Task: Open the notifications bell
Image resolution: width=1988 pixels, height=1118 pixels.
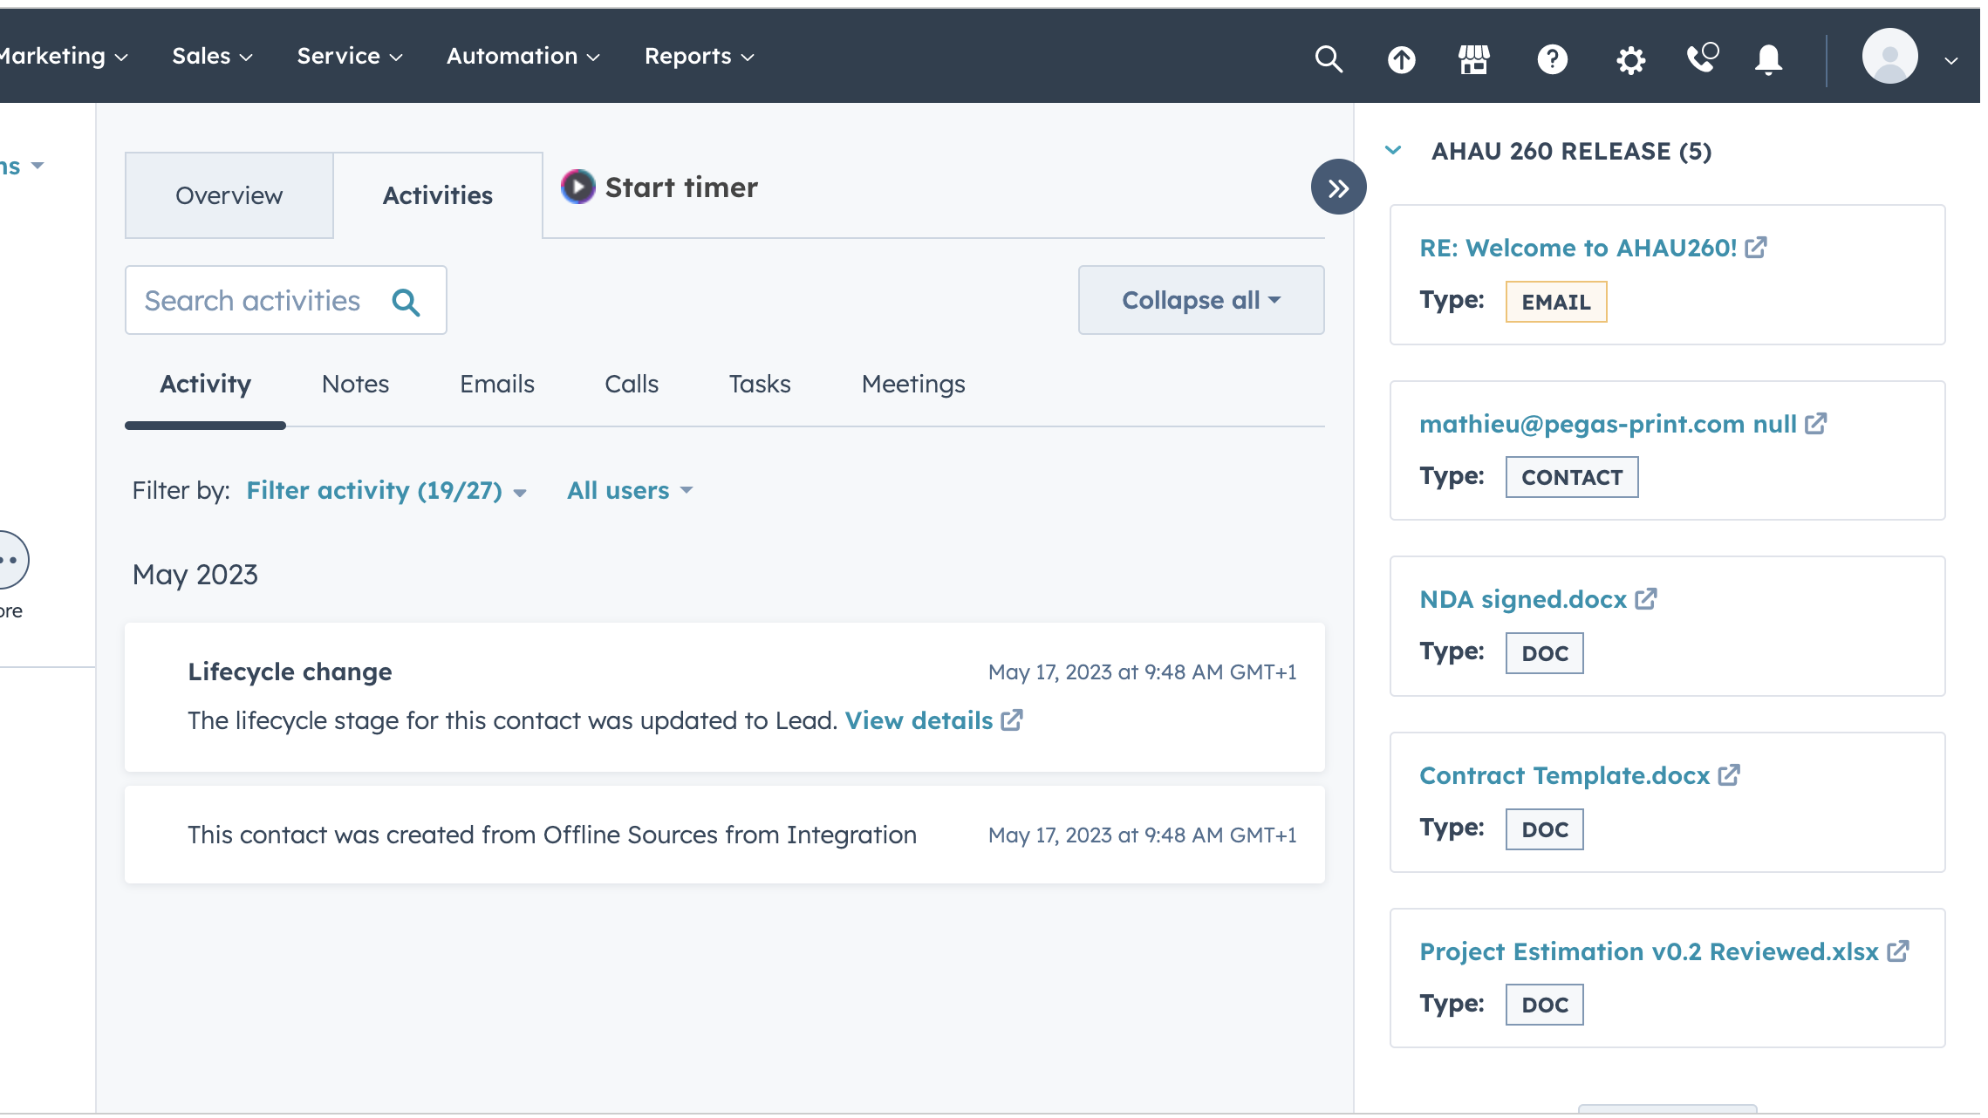Action: pos(1768,58)
